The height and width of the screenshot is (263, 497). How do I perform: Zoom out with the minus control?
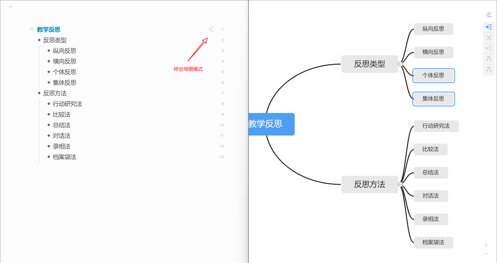(x=486, y=254)
